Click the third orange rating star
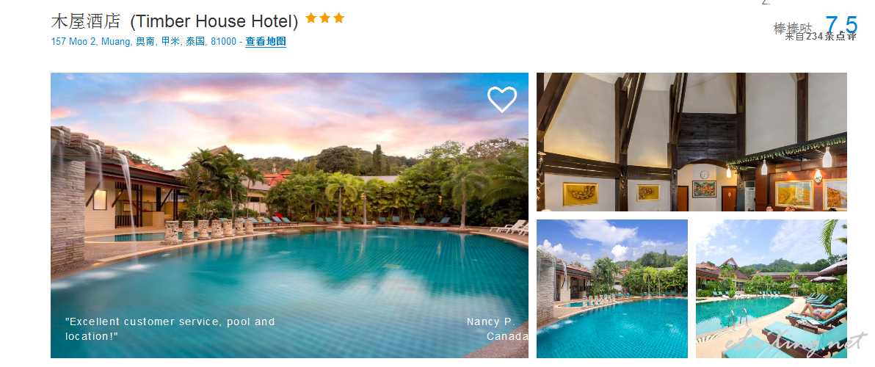Image resolution: width=875 pixels, height=367 pixels. coord(338,18)
